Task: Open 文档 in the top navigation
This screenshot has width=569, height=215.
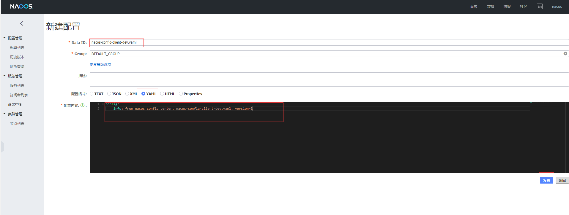Action: click(x=490, y=7)
